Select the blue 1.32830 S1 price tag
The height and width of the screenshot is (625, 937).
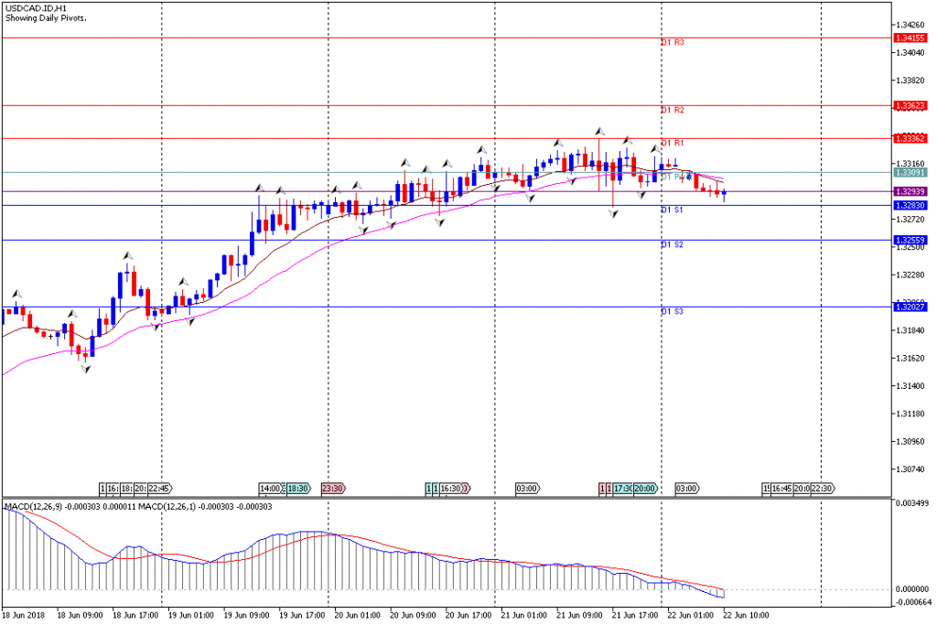[x=910, y=206]
